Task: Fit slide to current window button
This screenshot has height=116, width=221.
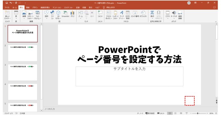Action: 216,113
